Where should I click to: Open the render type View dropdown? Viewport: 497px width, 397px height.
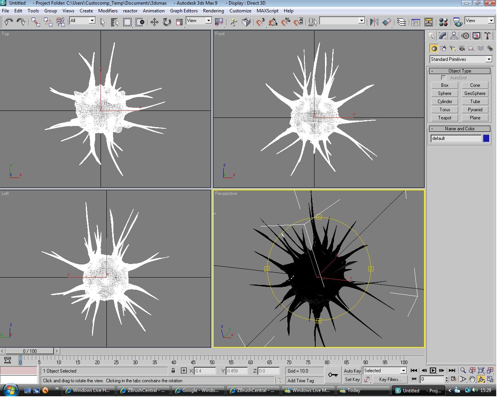pos(480,21)
